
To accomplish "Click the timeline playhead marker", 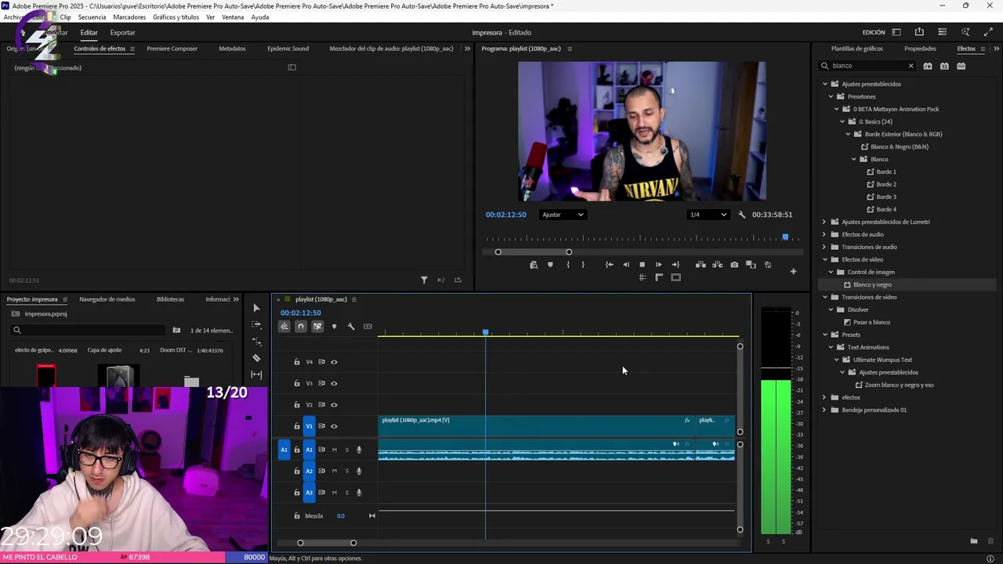I will tap(486, 333).
